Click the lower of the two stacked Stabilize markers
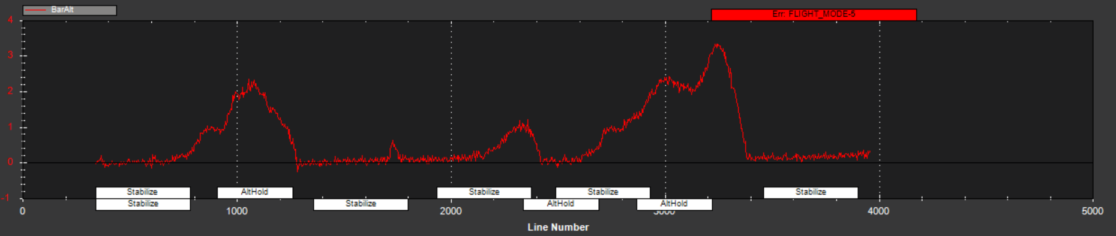This screenshot has height=236, width=1116. click(143, 204)
